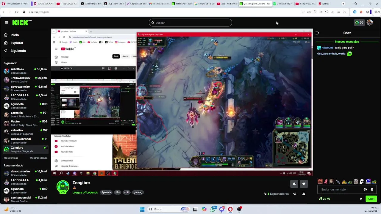Open the Opera downloads icon
Viewport: 381px width, 214px height.
tap(333, 12)
